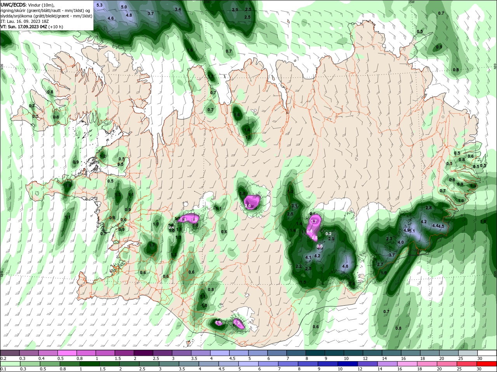Viewport: 497px width, 372px height.
Task: Click the 5.0 precipitation value on map
Action: pos(124,7)
